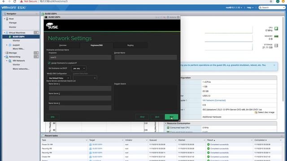Screen dimensions: 287x161
Task: Open the console Actions gear icon
Action: [x=168, y=17]
